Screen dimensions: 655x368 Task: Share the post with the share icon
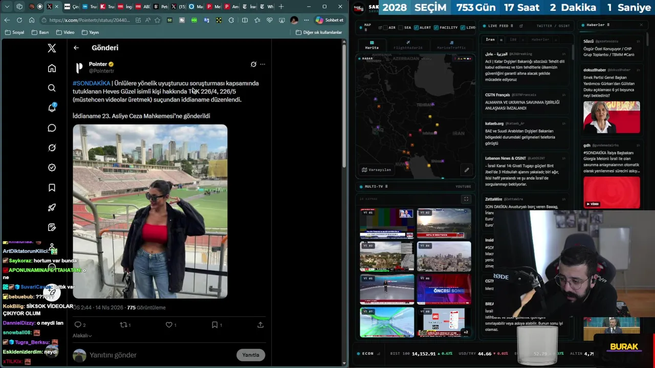click(260, 325)
